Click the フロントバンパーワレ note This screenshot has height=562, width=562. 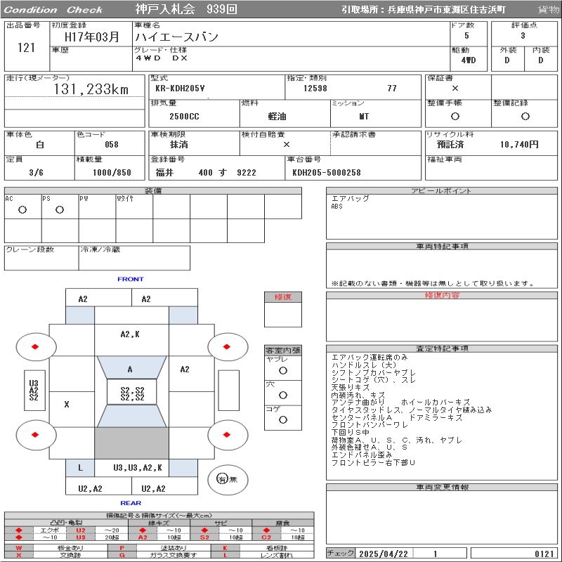tap(370, 425)
